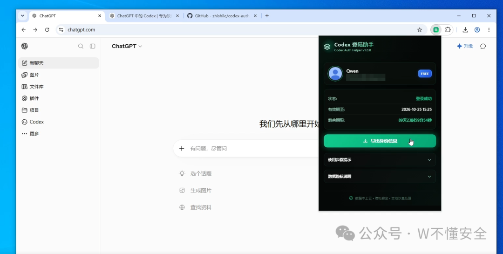Close the GitHub tab
This screenshot has height=254, width=503.
point(255,16)
